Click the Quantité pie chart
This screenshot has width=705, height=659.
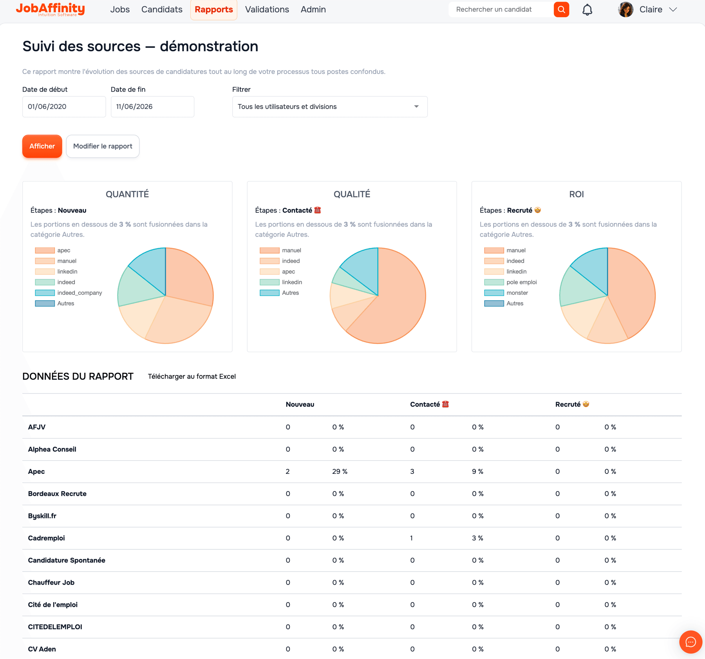(x=165, y=296)
